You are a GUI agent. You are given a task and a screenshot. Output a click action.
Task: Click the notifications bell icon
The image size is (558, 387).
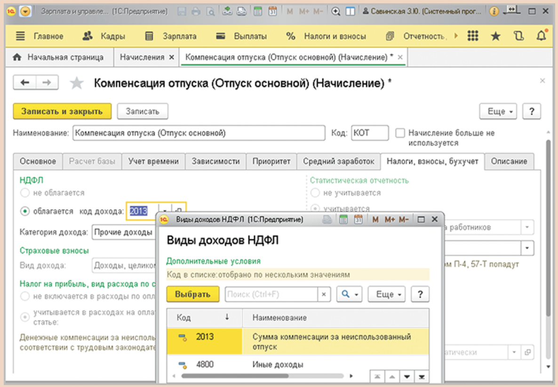(542, 36)
